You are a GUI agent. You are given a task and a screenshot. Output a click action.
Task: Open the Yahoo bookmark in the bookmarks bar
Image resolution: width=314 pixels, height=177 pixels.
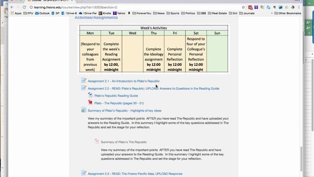[119, 13]
